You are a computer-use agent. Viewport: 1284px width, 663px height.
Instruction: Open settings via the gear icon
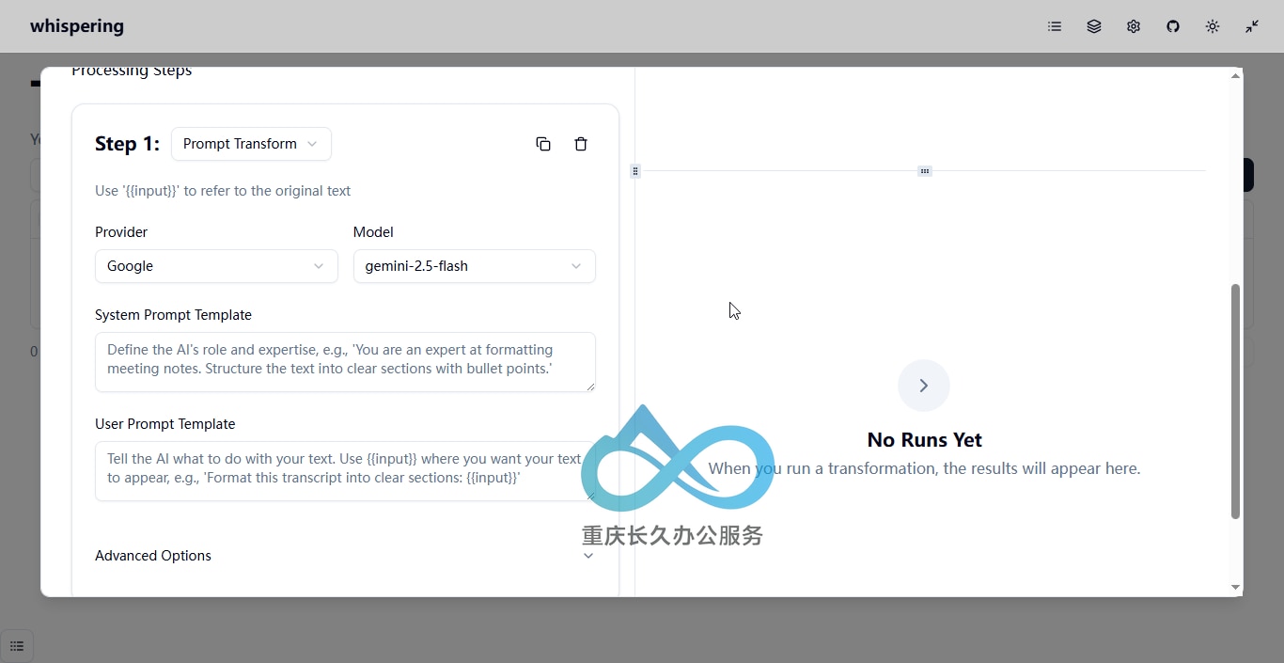tap(1134, 26)
